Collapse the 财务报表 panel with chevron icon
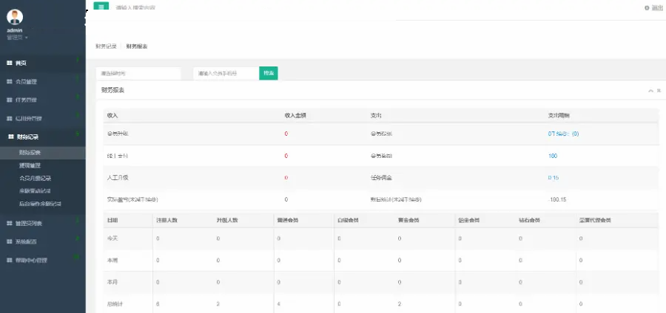 (650, 90)
